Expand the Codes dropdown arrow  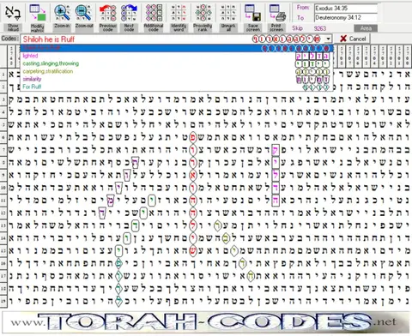[x=329, y=39]
